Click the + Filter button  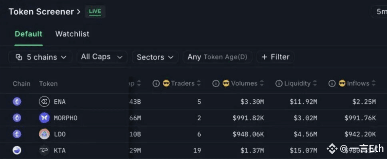tap(275, 57)
